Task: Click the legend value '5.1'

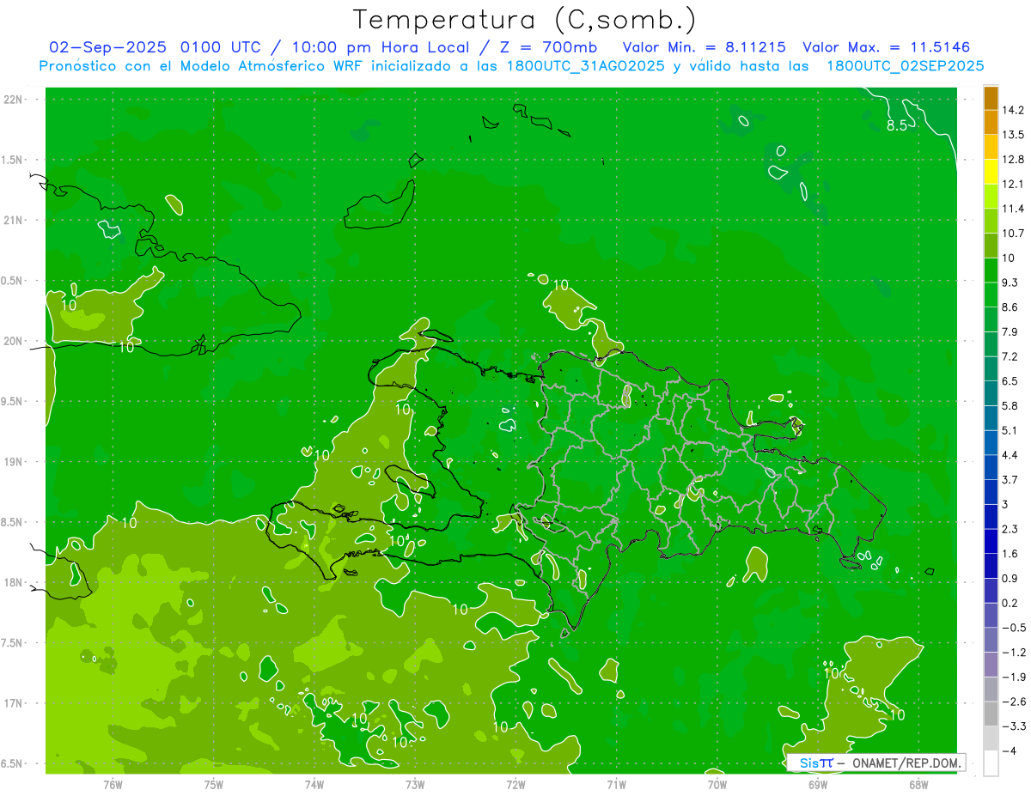Action: 1010,429
